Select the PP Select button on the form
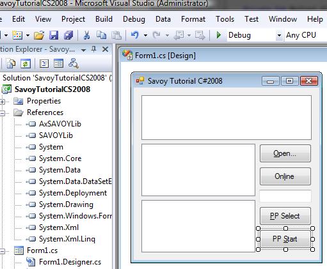Screen dimensions: 327x269 click(285, 216)
